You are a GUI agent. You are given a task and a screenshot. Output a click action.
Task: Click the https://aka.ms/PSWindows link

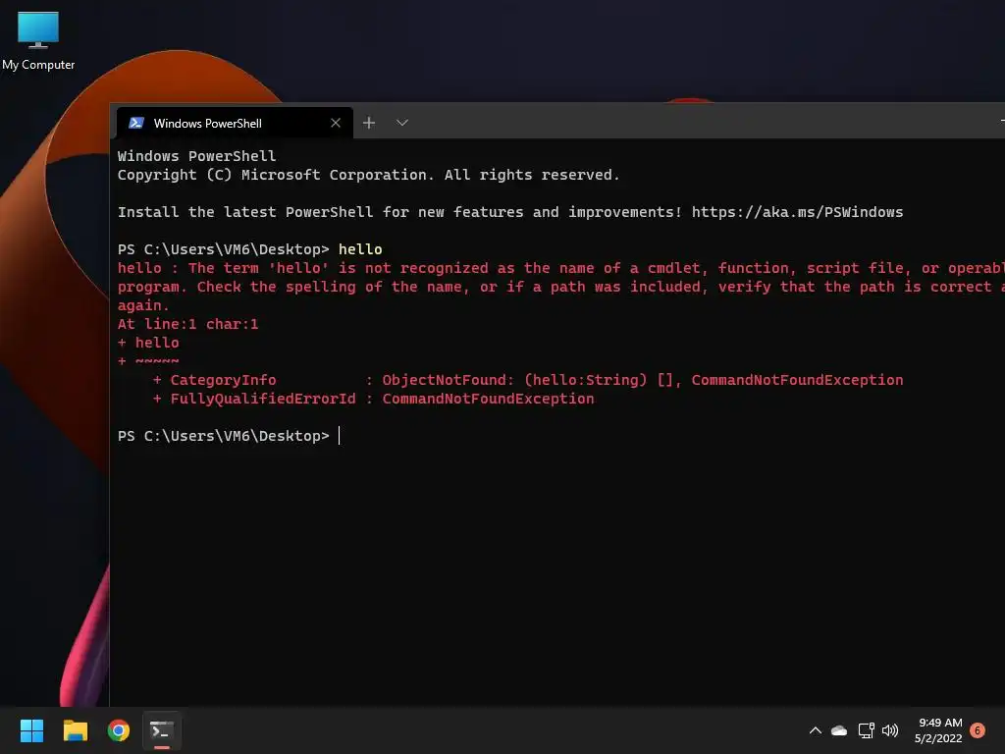click(797, 212)
